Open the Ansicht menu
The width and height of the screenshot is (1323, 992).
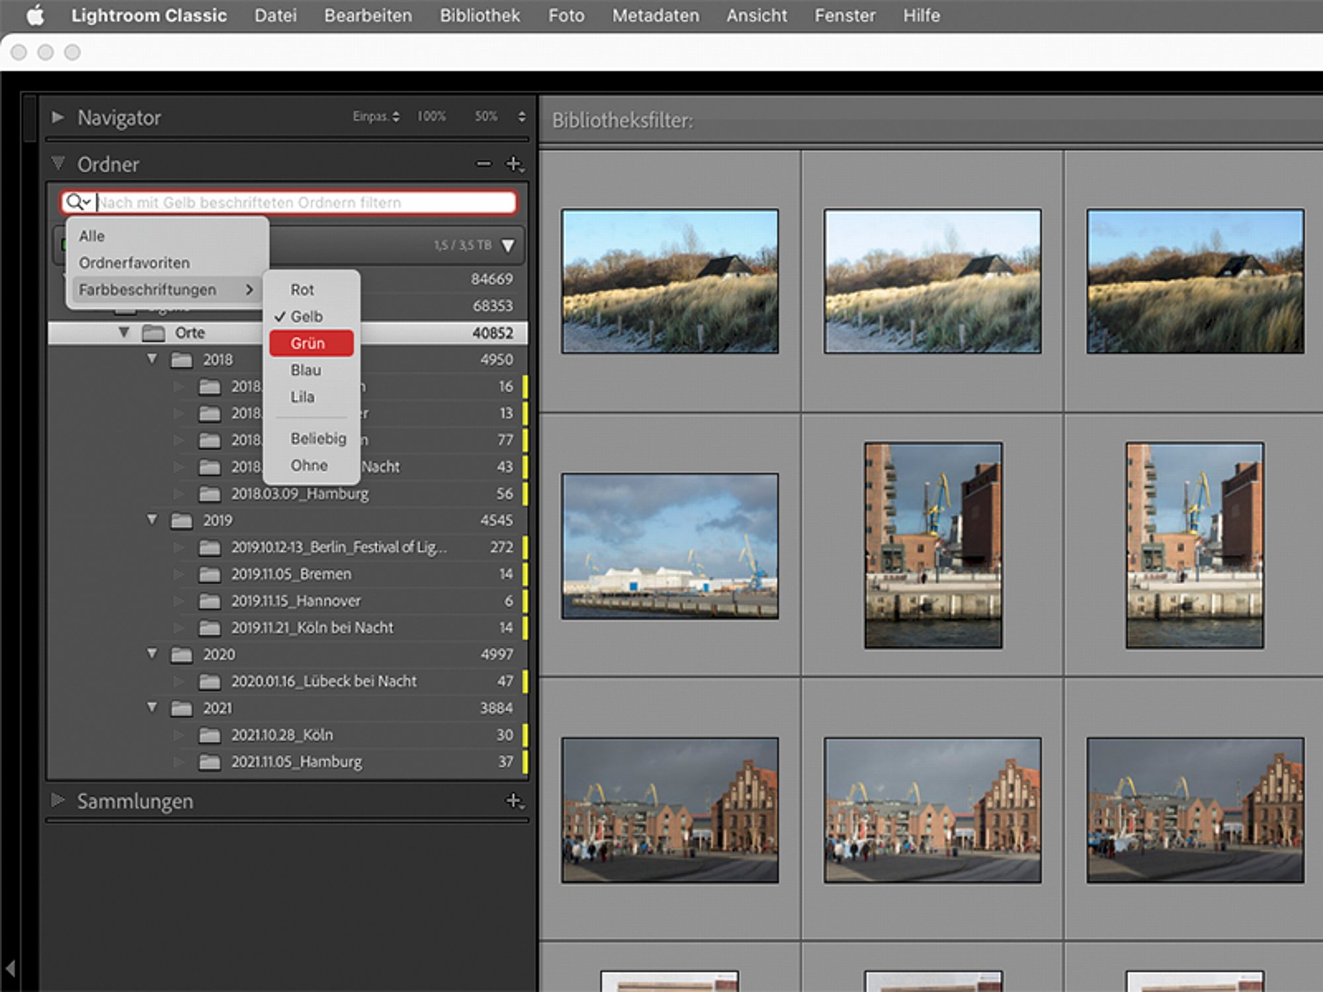tap(757, 15)
